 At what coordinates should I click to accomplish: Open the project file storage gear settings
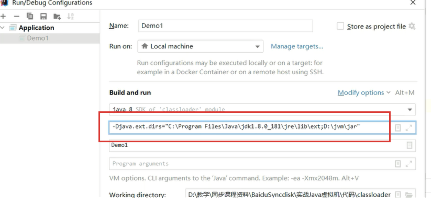412,26
